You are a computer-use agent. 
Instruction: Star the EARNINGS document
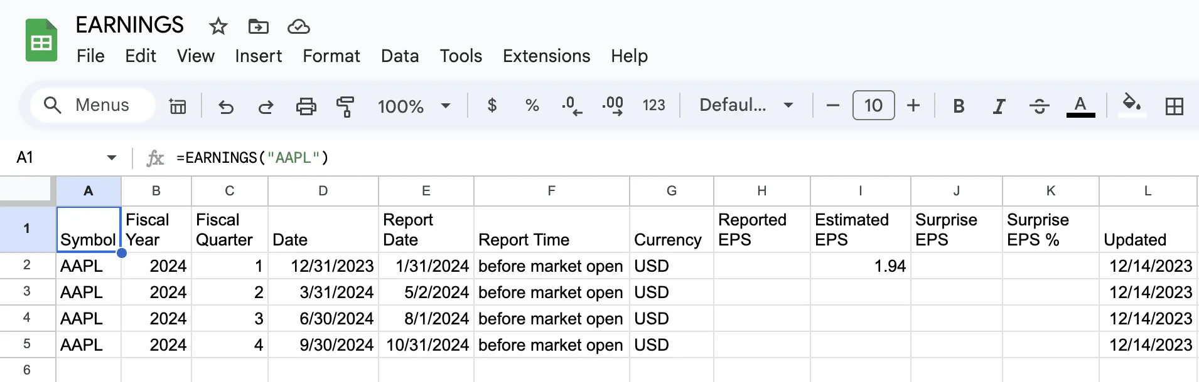[x=218, y=26]
